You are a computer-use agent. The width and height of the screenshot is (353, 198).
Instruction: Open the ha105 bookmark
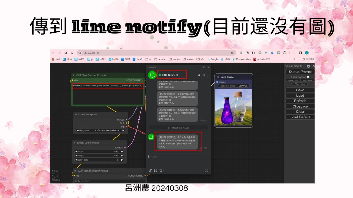tap(80, 59)
